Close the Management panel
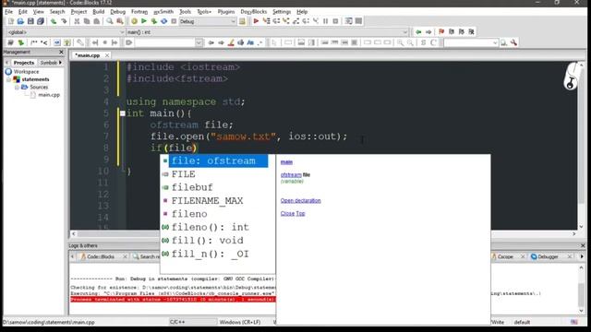The width and height of the screenshot is (591, 332). [x=62, y=52]
